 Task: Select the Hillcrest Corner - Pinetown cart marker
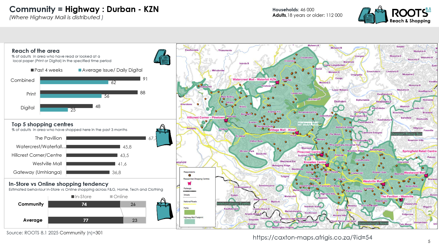tap(226, 120)
